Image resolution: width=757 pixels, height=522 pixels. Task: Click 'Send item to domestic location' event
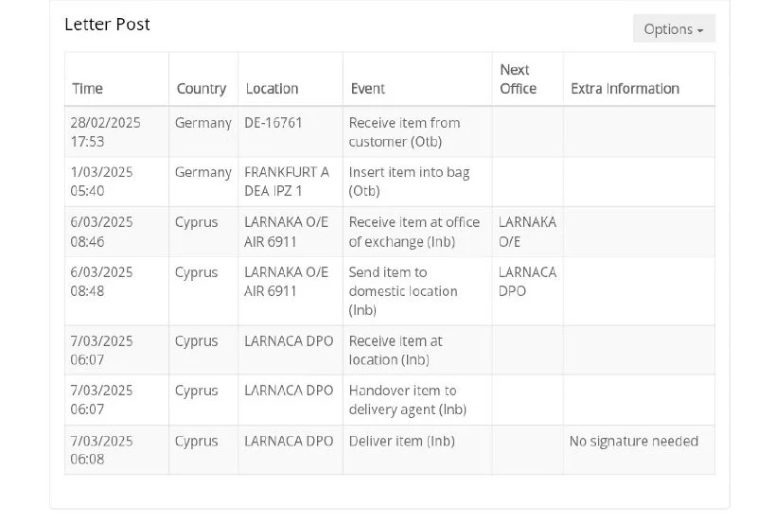(403, 291)
